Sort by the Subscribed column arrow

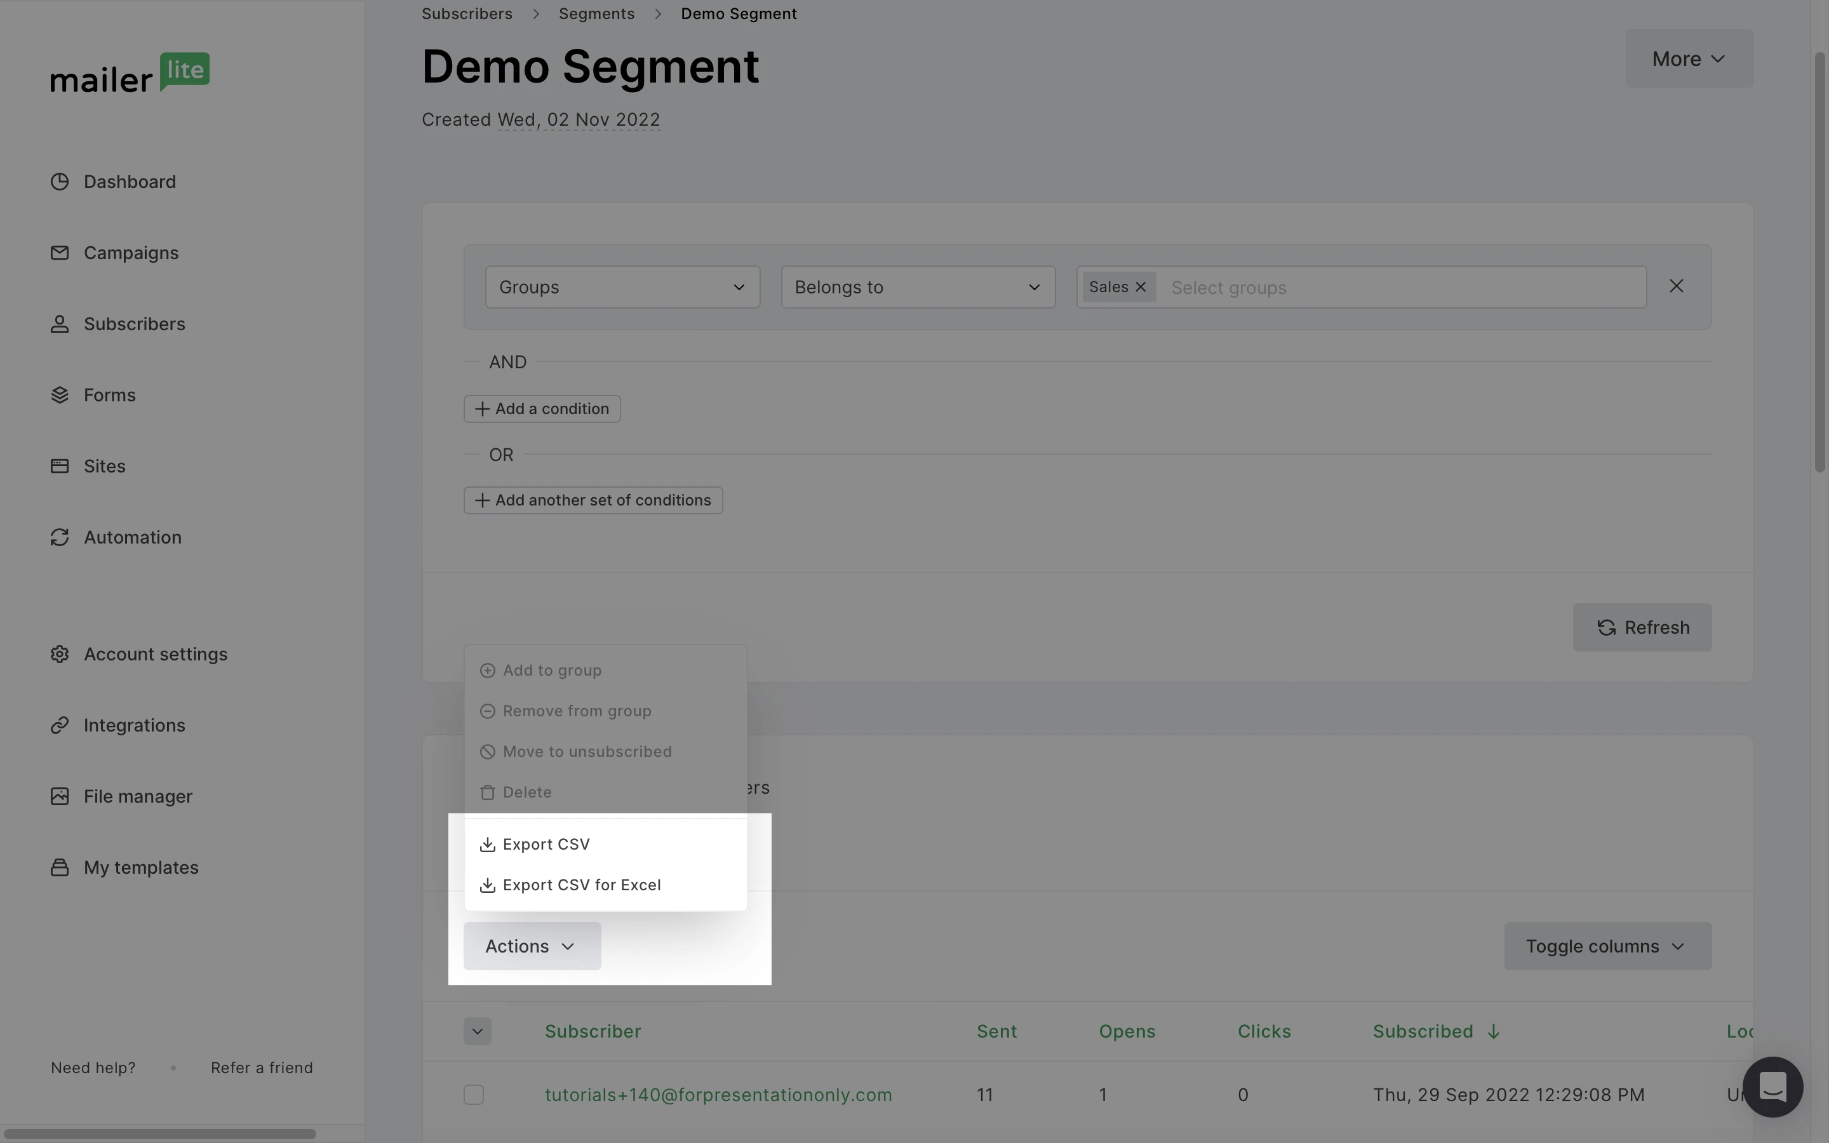click(1492, 1032)
